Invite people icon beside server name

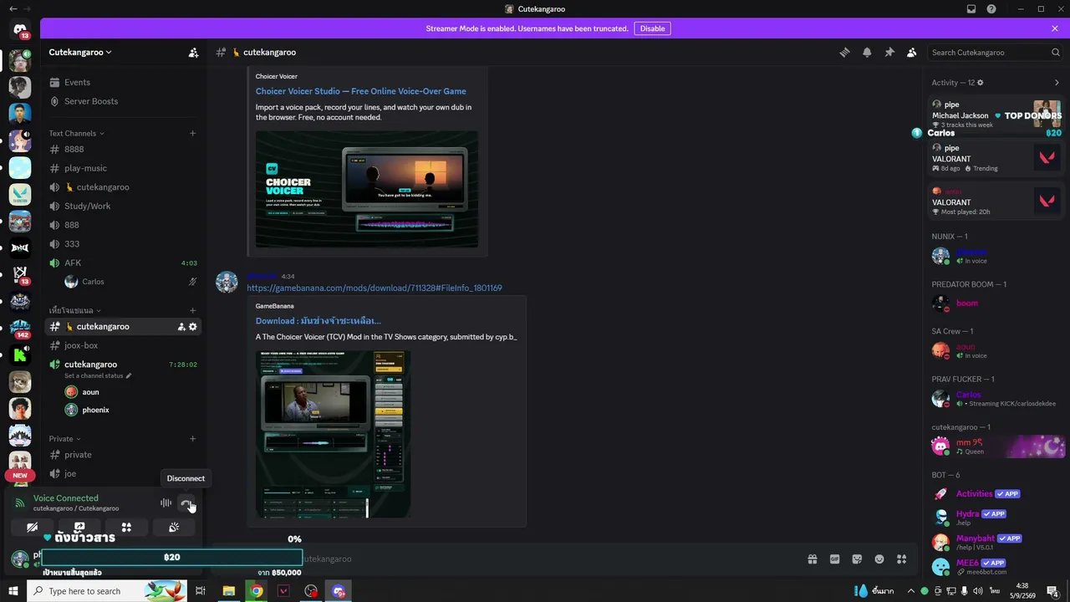193,52
